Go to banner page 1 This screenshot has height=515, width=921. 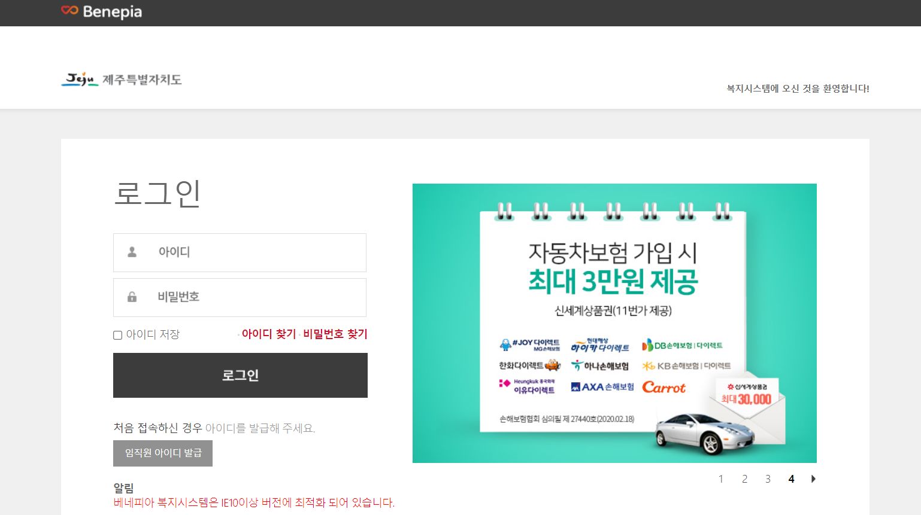721,479
